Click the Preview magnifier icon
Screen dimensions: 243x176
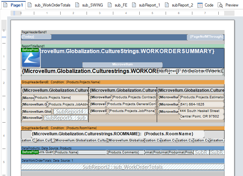220,5
